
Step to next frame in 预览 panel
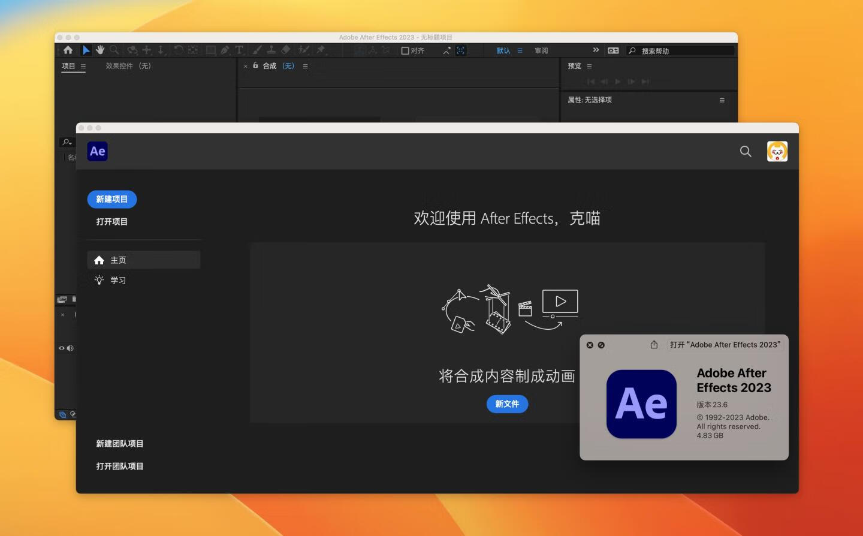click(x=632, y=82)
